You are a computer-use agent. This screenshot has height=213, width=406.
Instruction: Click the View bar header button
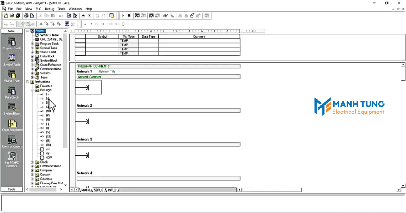click(x=11, y=31)
